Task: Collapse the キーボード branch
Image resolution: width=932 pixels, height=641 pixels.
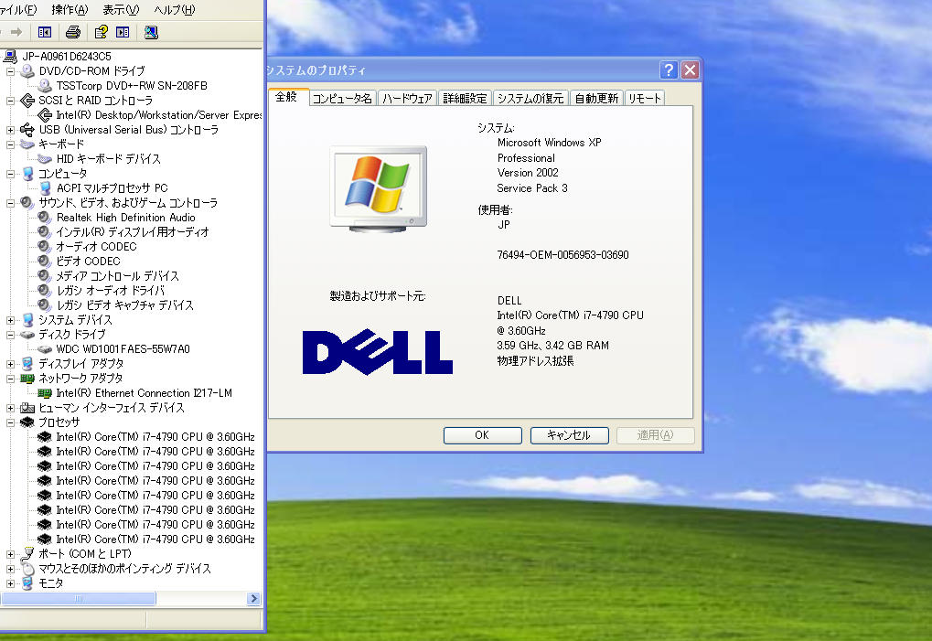Action: pyautogui.click(x=10, y=144)
